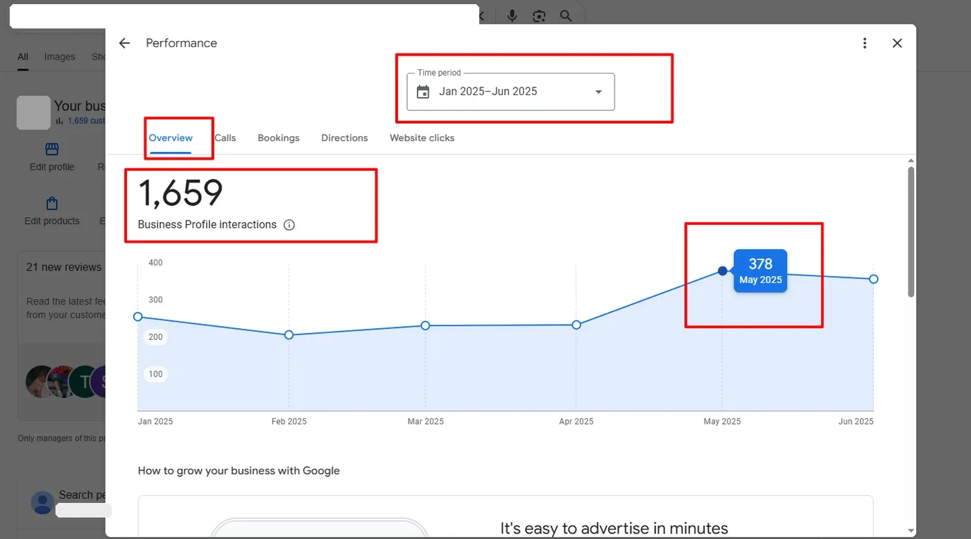The width and height of the screenshot is (971, 539).
Task: Select the Mar 2025 data point on chart
Action: tap(425, 325)
